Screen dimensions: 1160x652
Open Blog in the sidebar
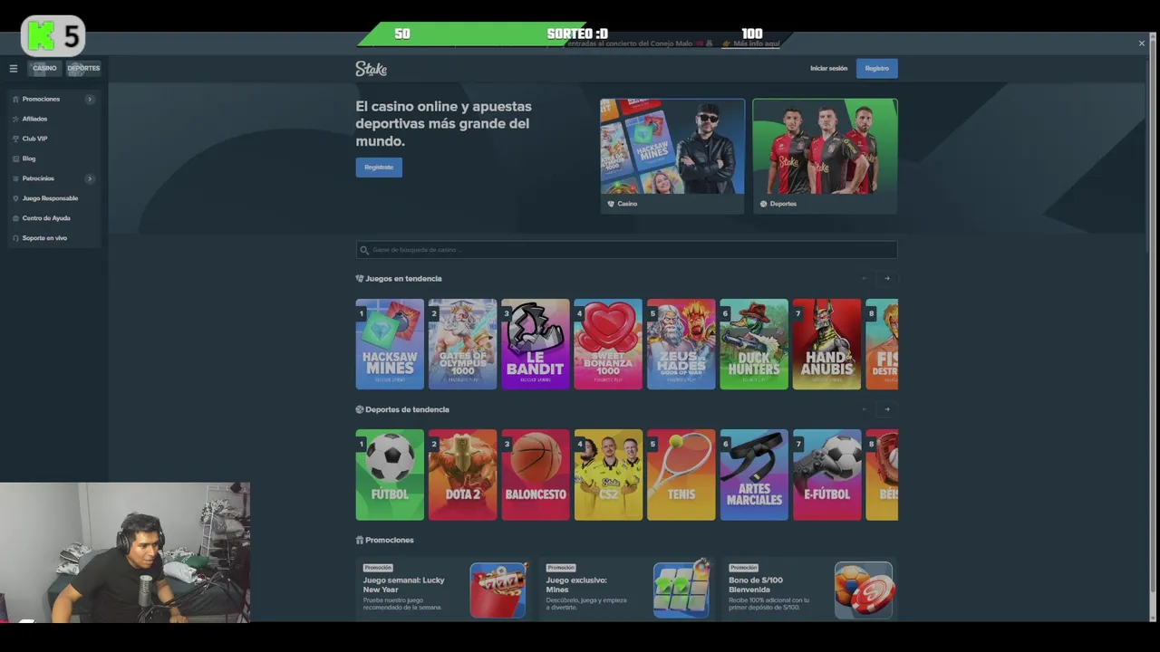pyautogui.click(x=29, y=158)
